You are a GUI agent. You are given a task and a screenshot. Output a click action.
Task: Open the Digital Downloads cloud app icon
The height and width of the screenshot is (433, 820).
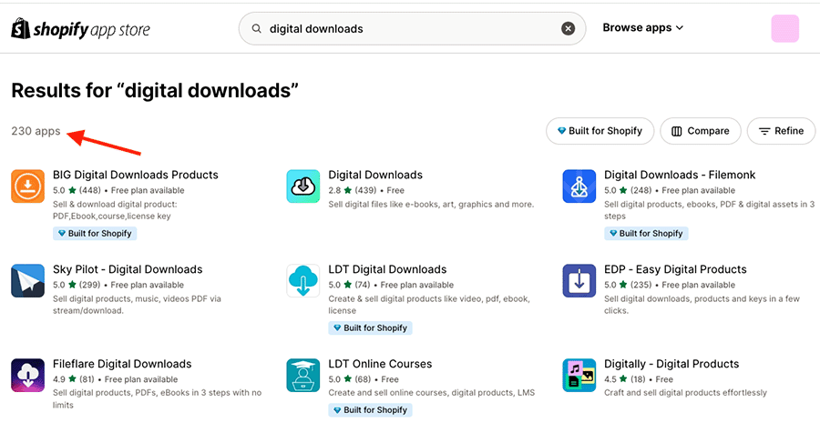click(x=303, y=186)
